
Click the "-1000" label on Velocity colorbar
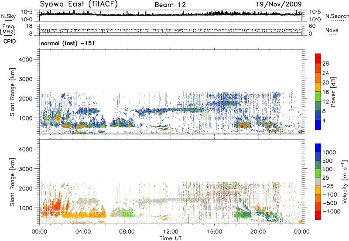pos(331,211)
